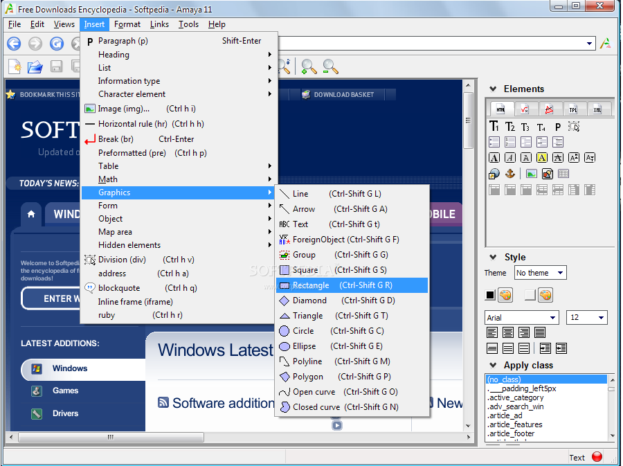This screenshot has width=623, height=466.
Task: Toggle bold (strong) text style
Action: coord(494,158)
